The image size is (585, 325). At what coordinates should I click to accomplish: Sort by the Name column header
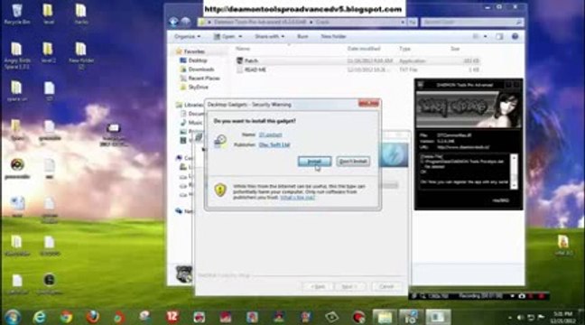click(x=243, y=49)
